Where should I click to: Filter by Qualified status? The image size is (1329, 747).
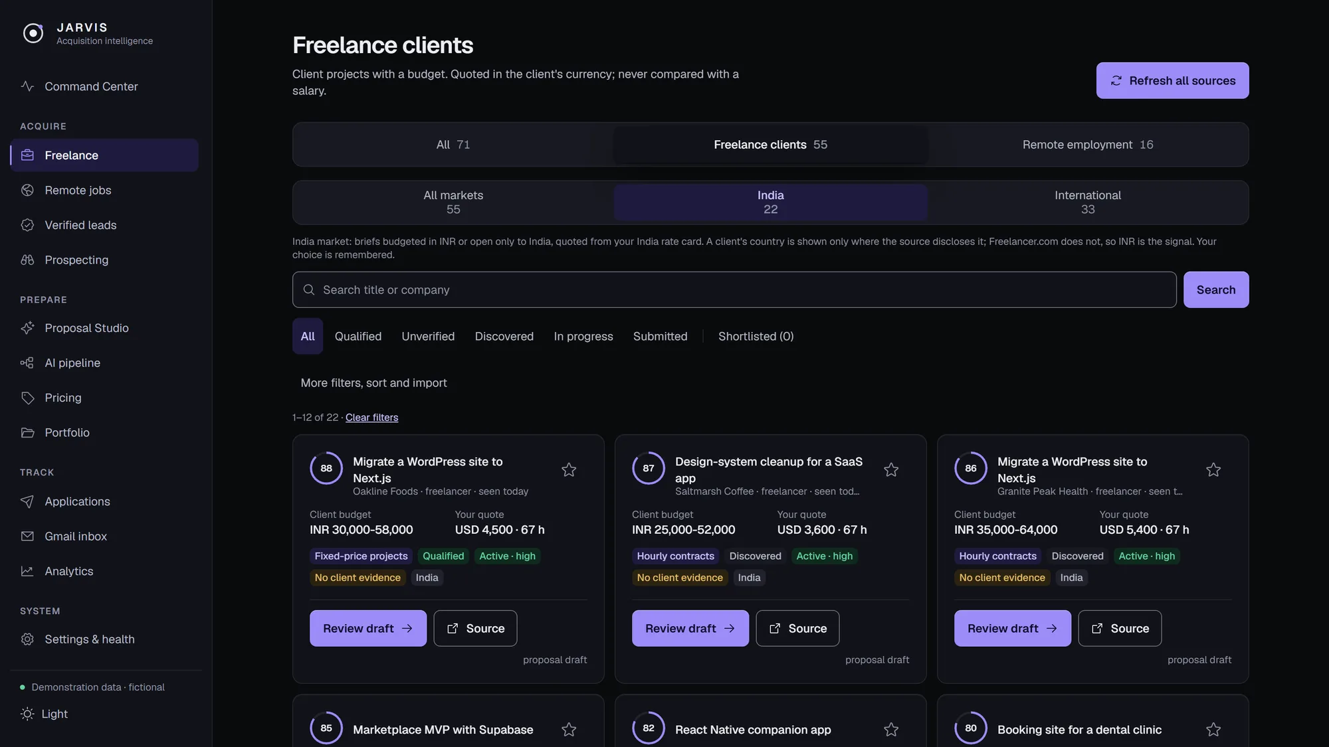tap(358, 336)
